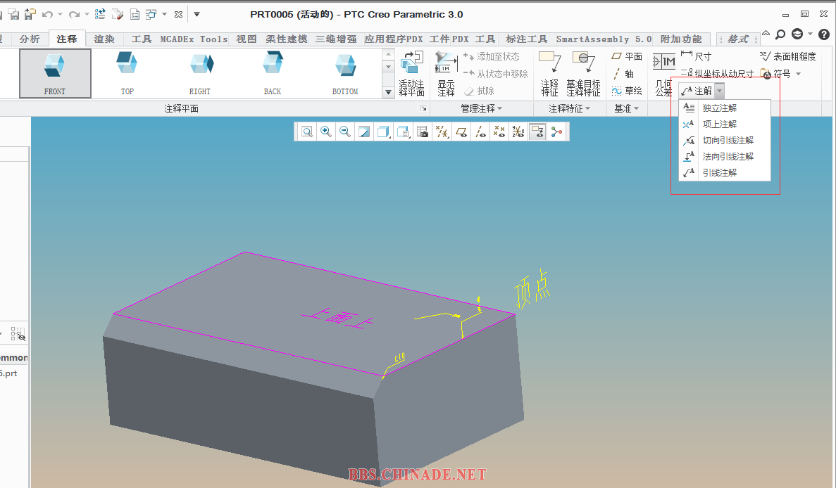Click the 表面粗糙度 button
Viewport: 836px width, 488px height.
tap(788, 56)
